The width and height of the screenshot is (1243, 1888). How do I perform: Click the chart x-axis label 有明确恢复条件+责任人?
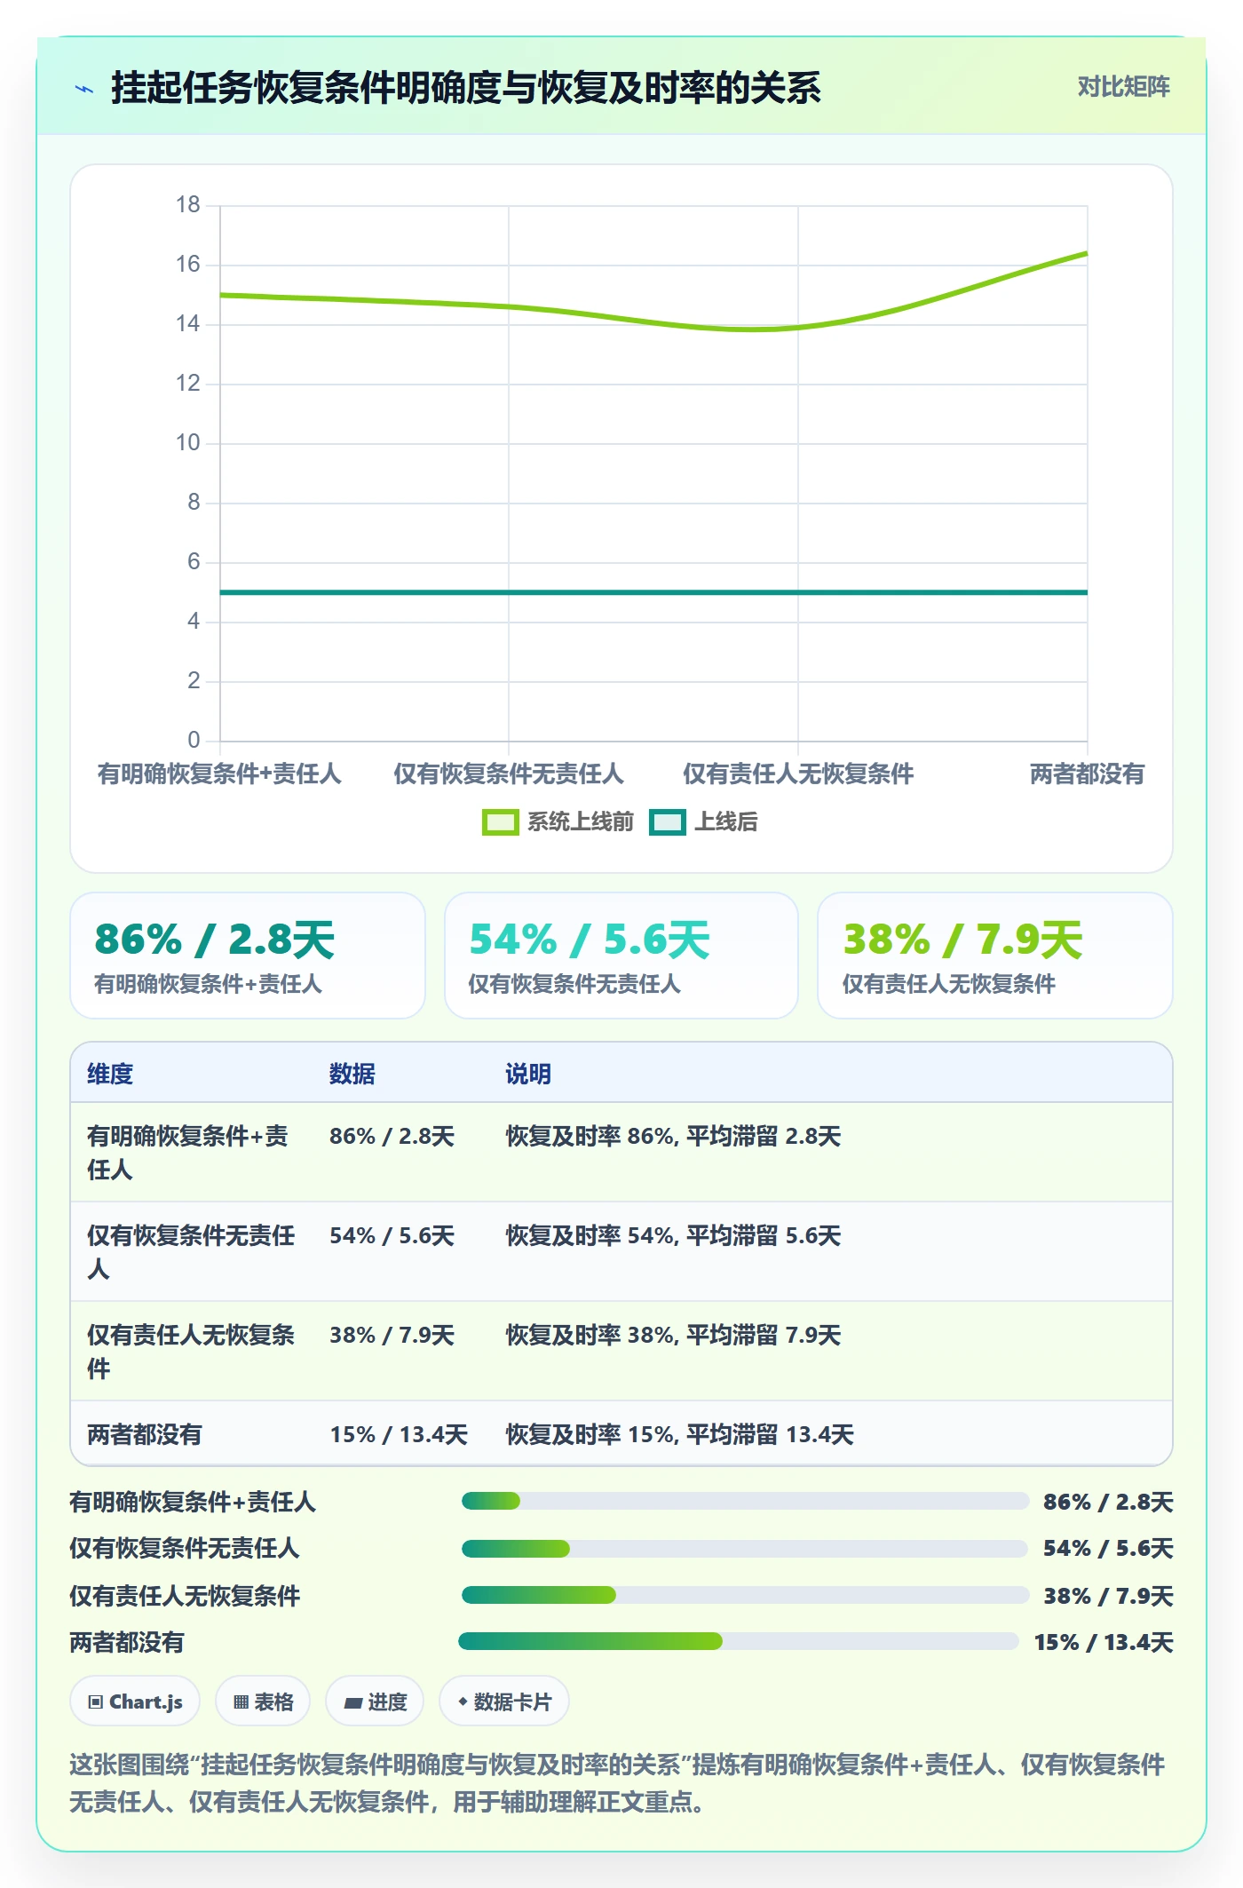(x=219, y=773)
